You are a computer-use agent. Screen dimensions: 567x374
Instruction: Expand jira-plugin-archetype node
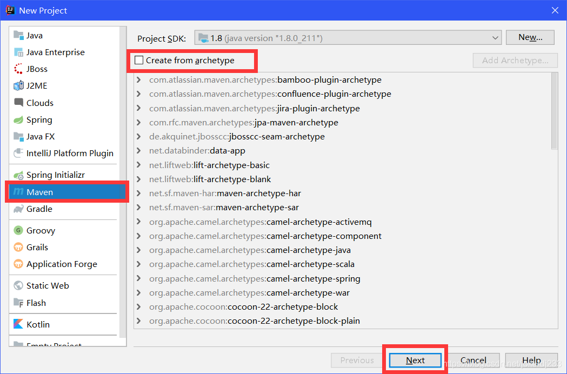coord(139,108)
